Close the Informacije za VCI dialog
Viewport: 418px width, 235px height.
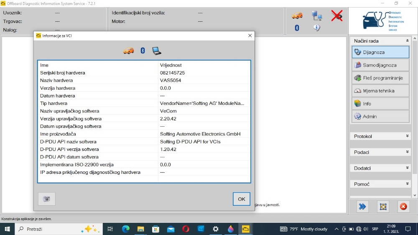tap(250, 36)
